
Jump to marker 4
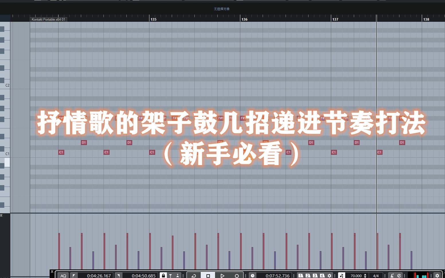tap(322, 276)
